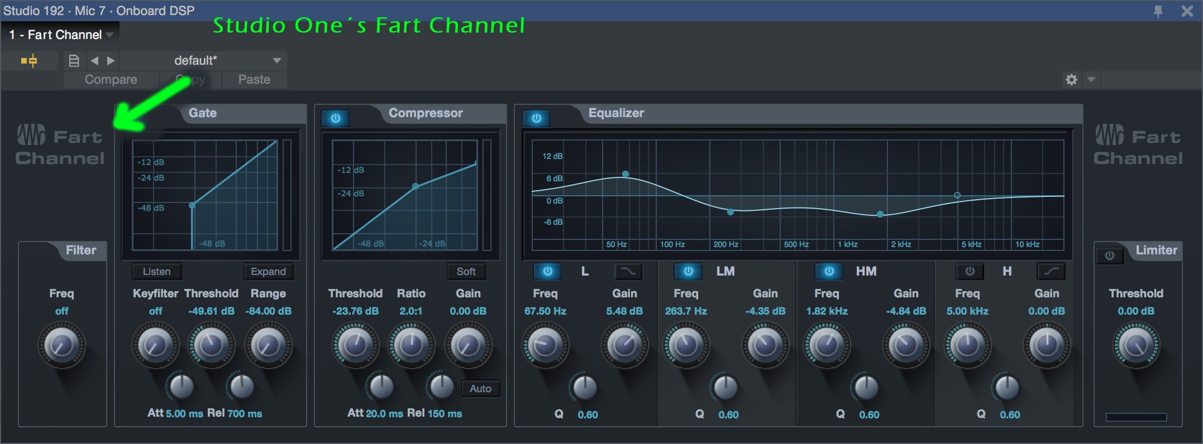Click the Filter Freq knob

(61, 345)
